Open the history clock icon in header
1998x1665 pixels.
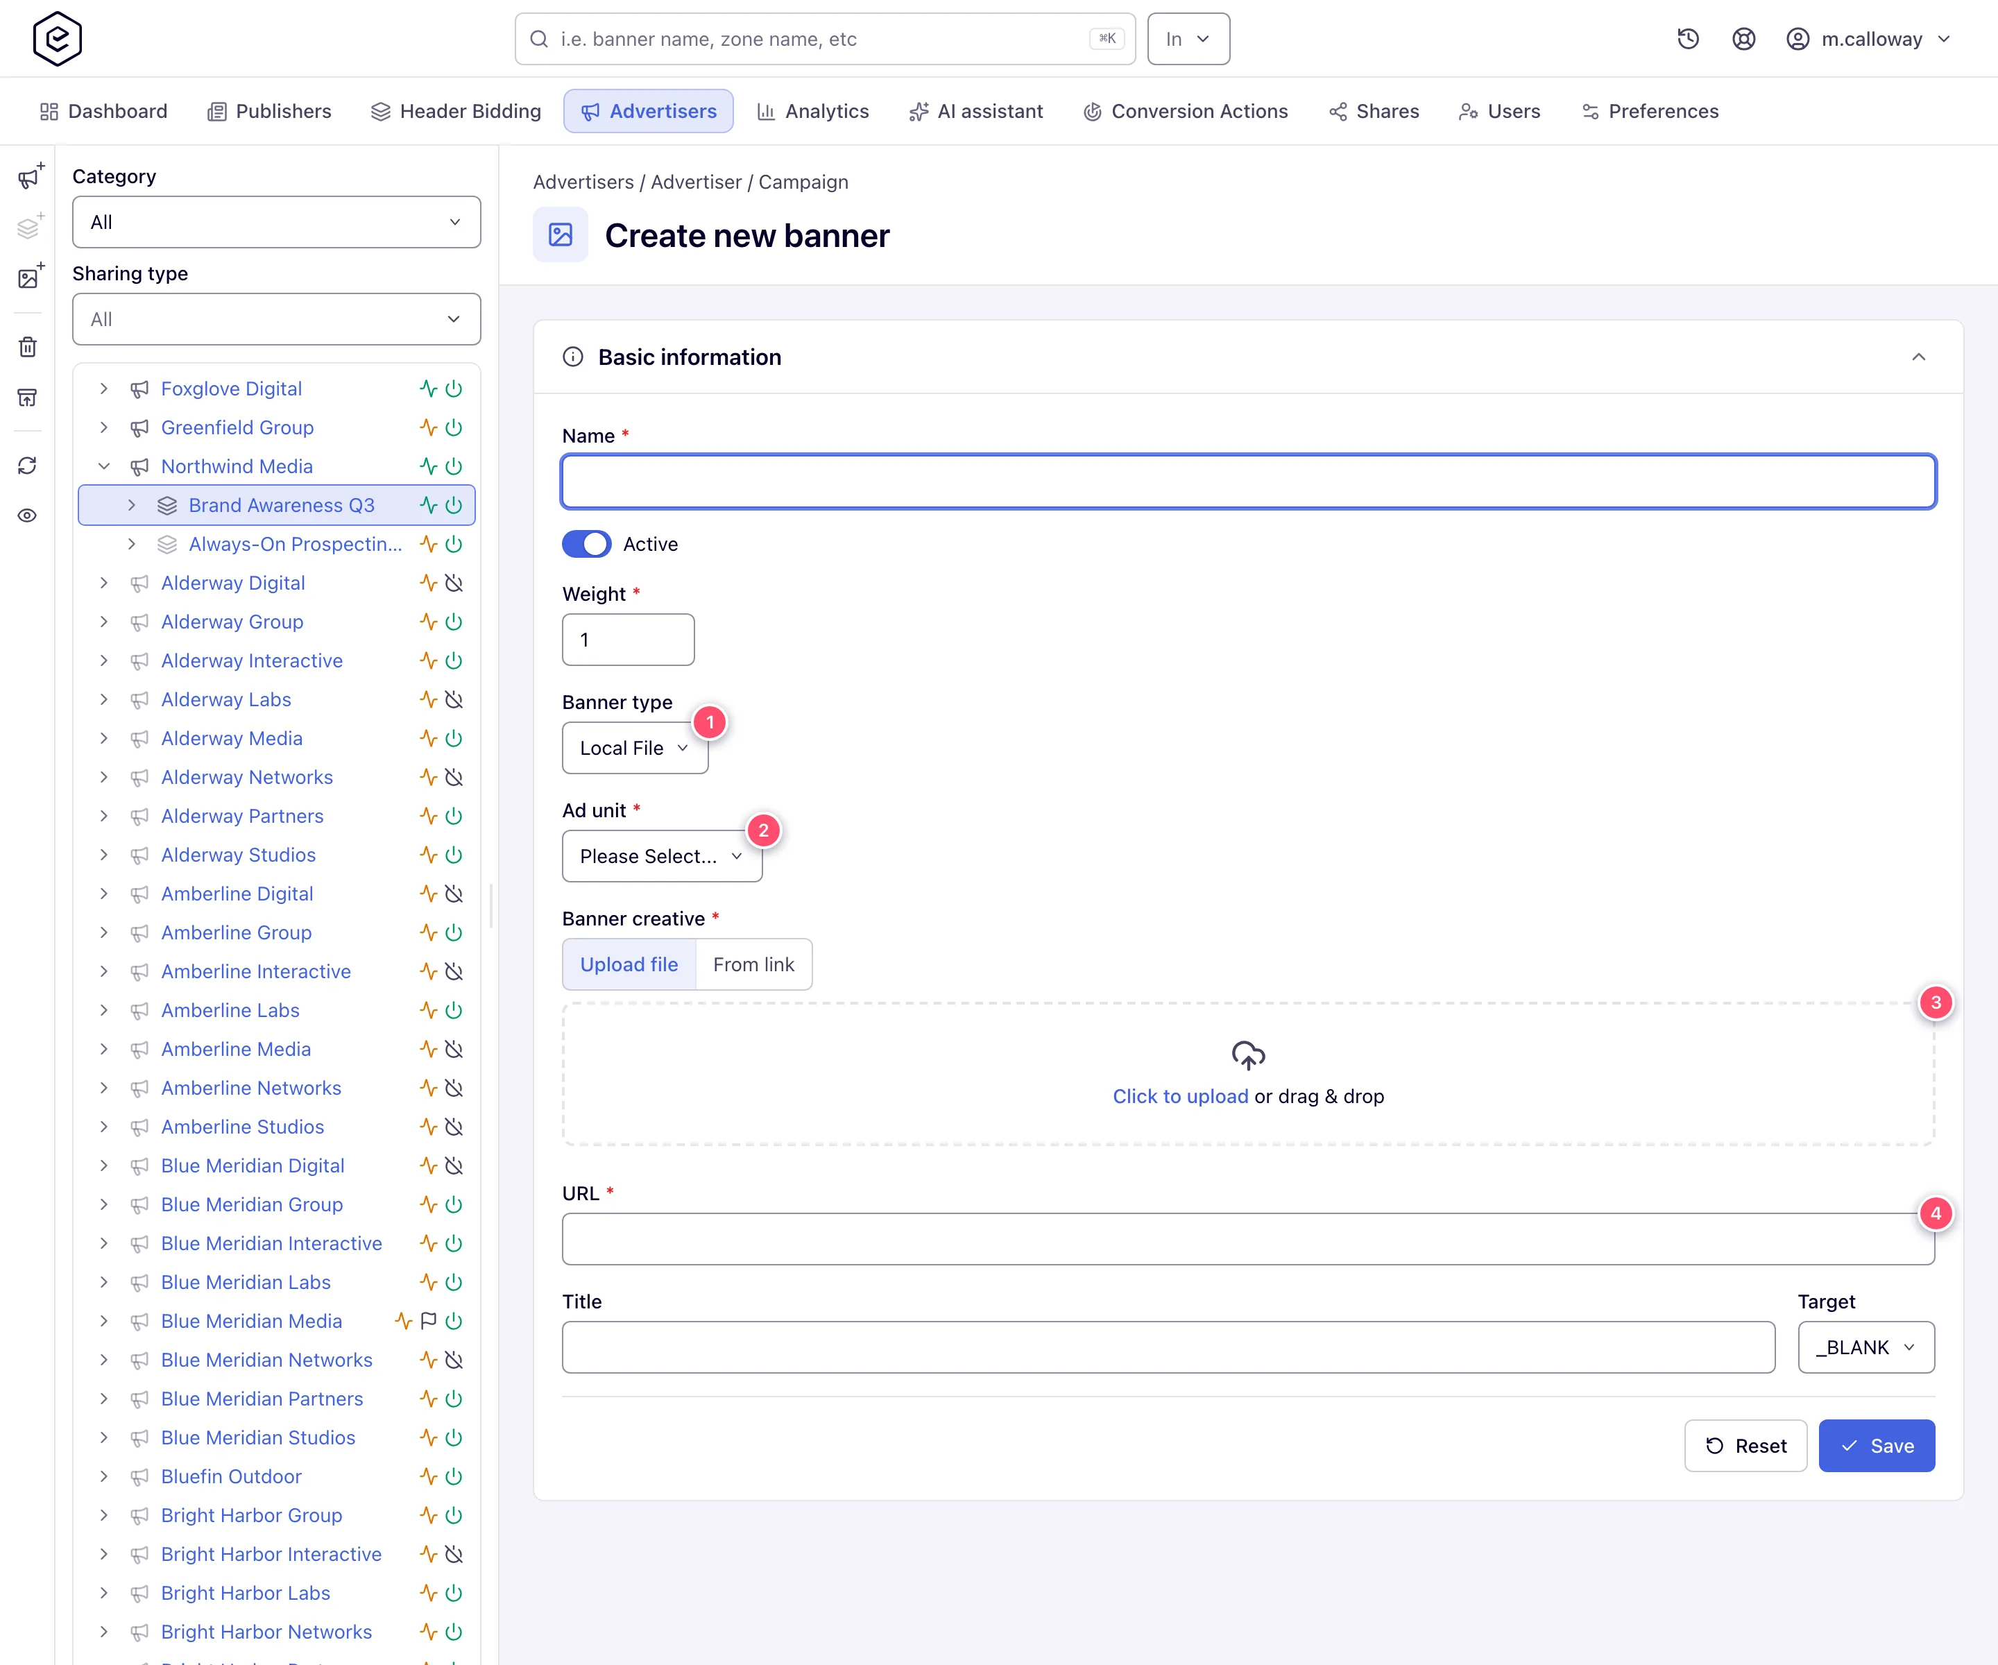tap(1688, 39)
